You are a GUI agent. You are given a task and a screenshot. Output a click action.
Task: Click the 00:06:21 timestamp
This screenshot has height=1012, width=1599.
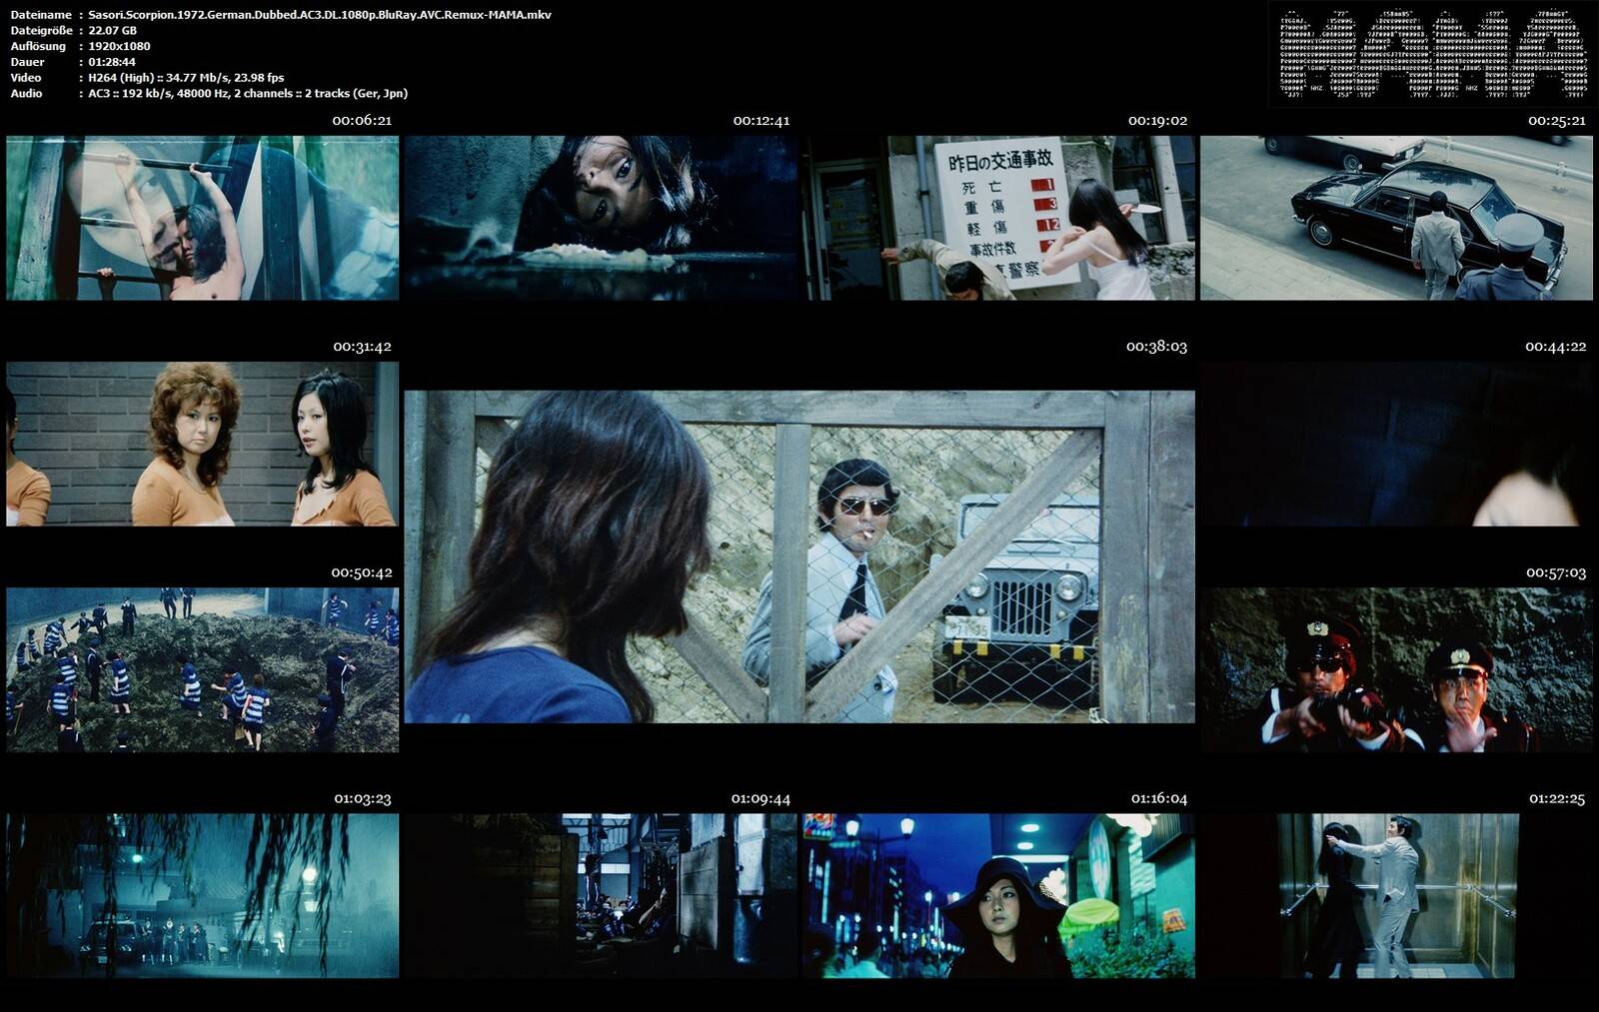click(x=362, y=121)
